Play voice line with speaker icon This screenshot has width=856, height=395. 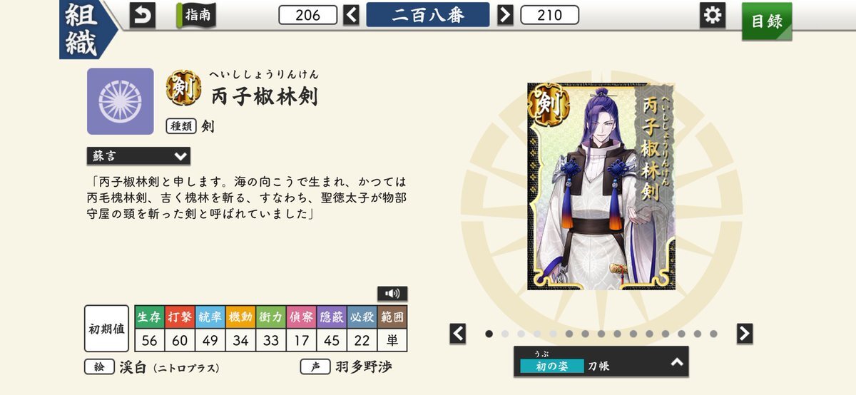click(x=392, y=293)
